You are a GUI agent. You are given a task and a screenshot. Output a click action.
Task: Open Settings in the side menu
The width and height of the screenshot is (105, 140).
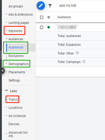[14, 80]
